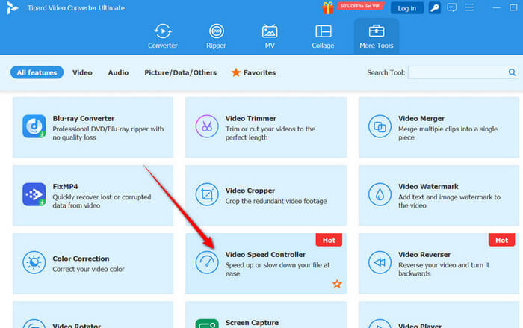Click the Log in button
Viewport: 523px width, 328px height.
406,8
